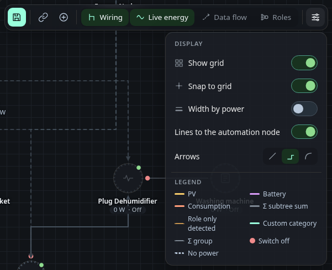Toggle the Wiring view button
The width and height of the screenshot is (332, 270).
tap(105, 17)
